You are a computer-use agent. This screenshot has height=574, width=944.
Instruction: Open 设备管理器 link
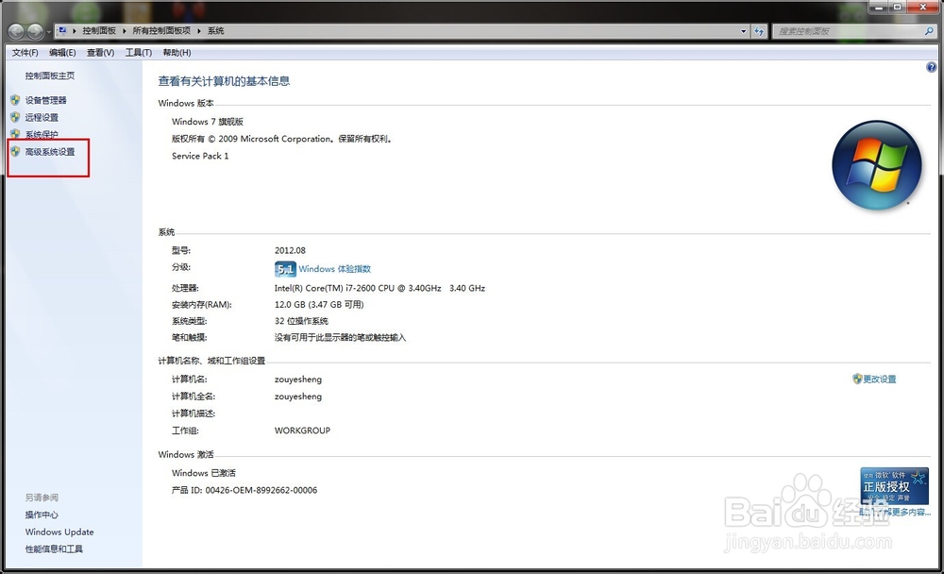45,100
